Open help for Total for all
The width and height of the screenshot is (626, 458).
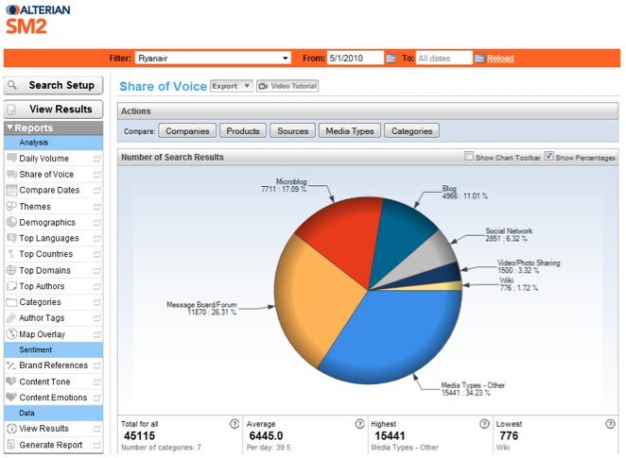[235, 424]
